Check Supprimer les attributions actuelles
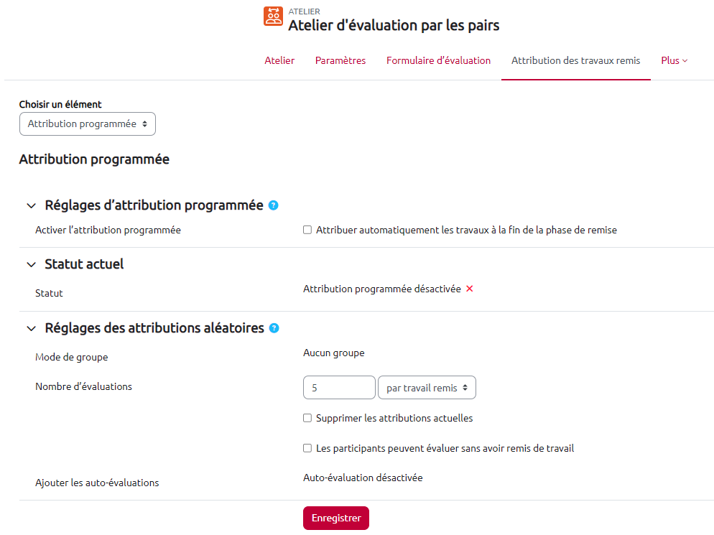Image resolution: width=714 pixels, height=535 pixels. (307, 418)
